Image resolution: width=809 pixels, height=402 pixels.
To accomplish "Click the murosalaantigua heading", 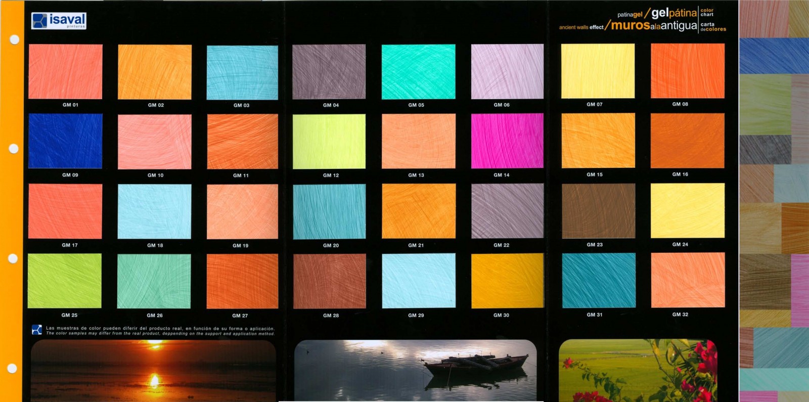I will pos(654,25).
